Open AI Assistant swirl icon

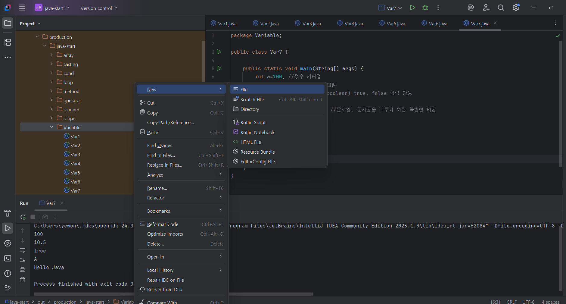[471, 8]
